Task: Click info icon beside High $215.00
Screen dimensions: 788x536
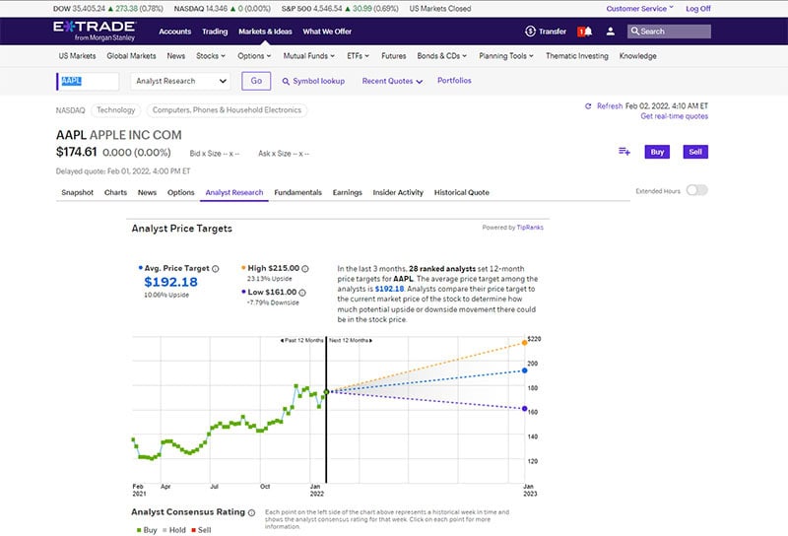Action: (x=304, y=268)
